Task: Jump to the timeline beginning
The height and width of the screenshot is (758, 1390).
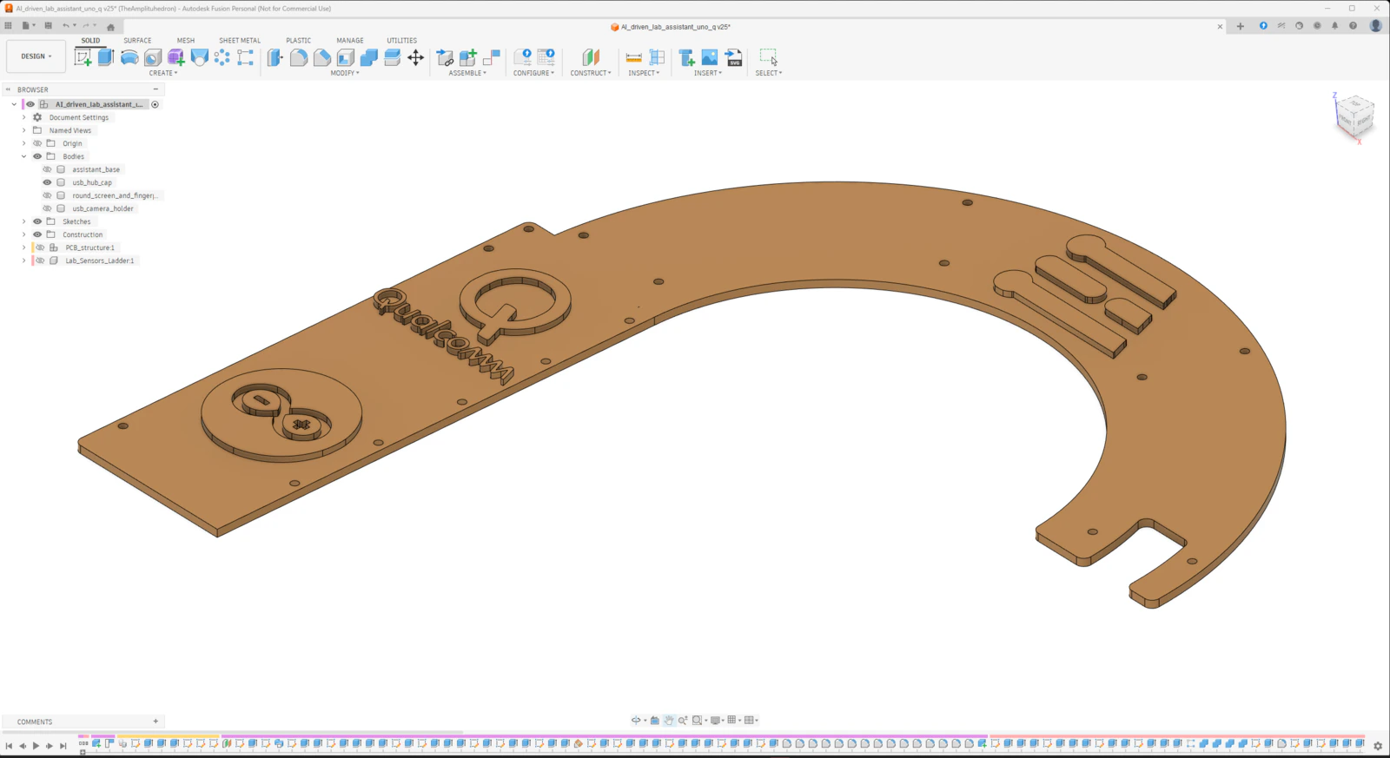Action: click(x=9, y=746)
